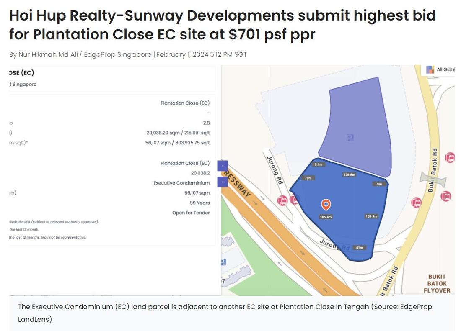This screenshot has height=331, width=461.
Task: Click the left-arrow collapse panel button
Action: [222, 182]
